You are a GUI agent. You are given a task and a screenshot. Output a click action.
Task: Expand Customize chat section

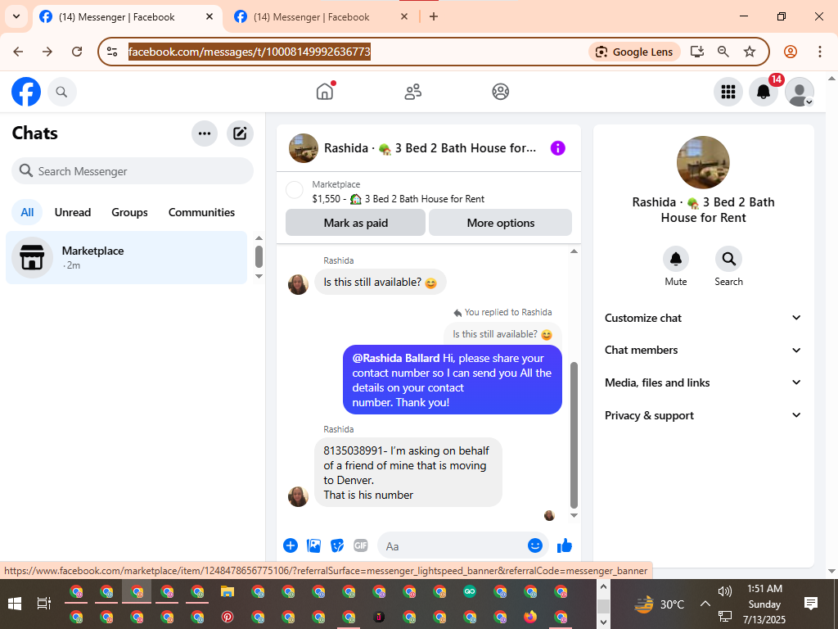[703, 318]
